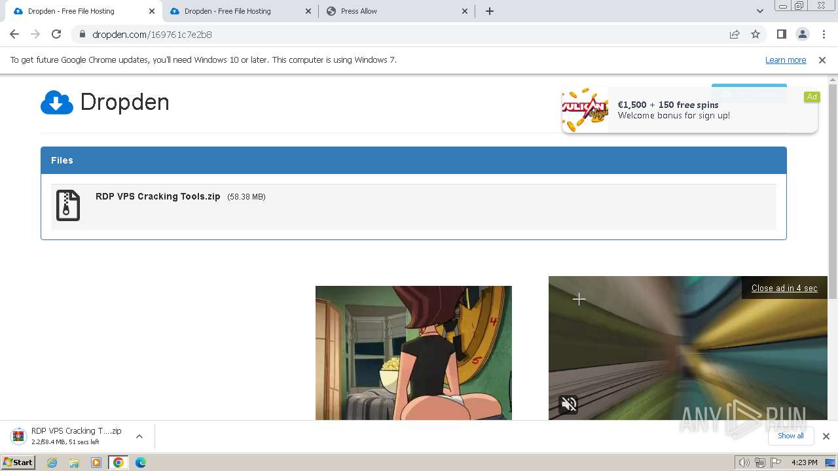Open the Windows Start menu
Screen dimensions: 838x471
18,462
